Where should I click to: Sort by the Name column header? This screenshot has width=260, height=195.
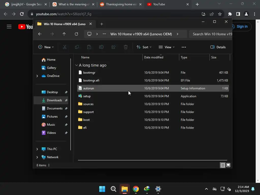pos(109,57)
